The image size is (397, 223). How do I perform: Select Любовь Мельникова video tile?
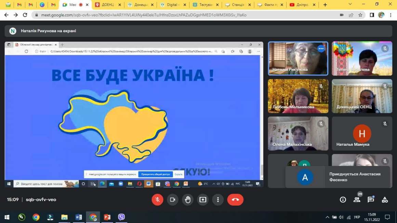click(298, 96)
